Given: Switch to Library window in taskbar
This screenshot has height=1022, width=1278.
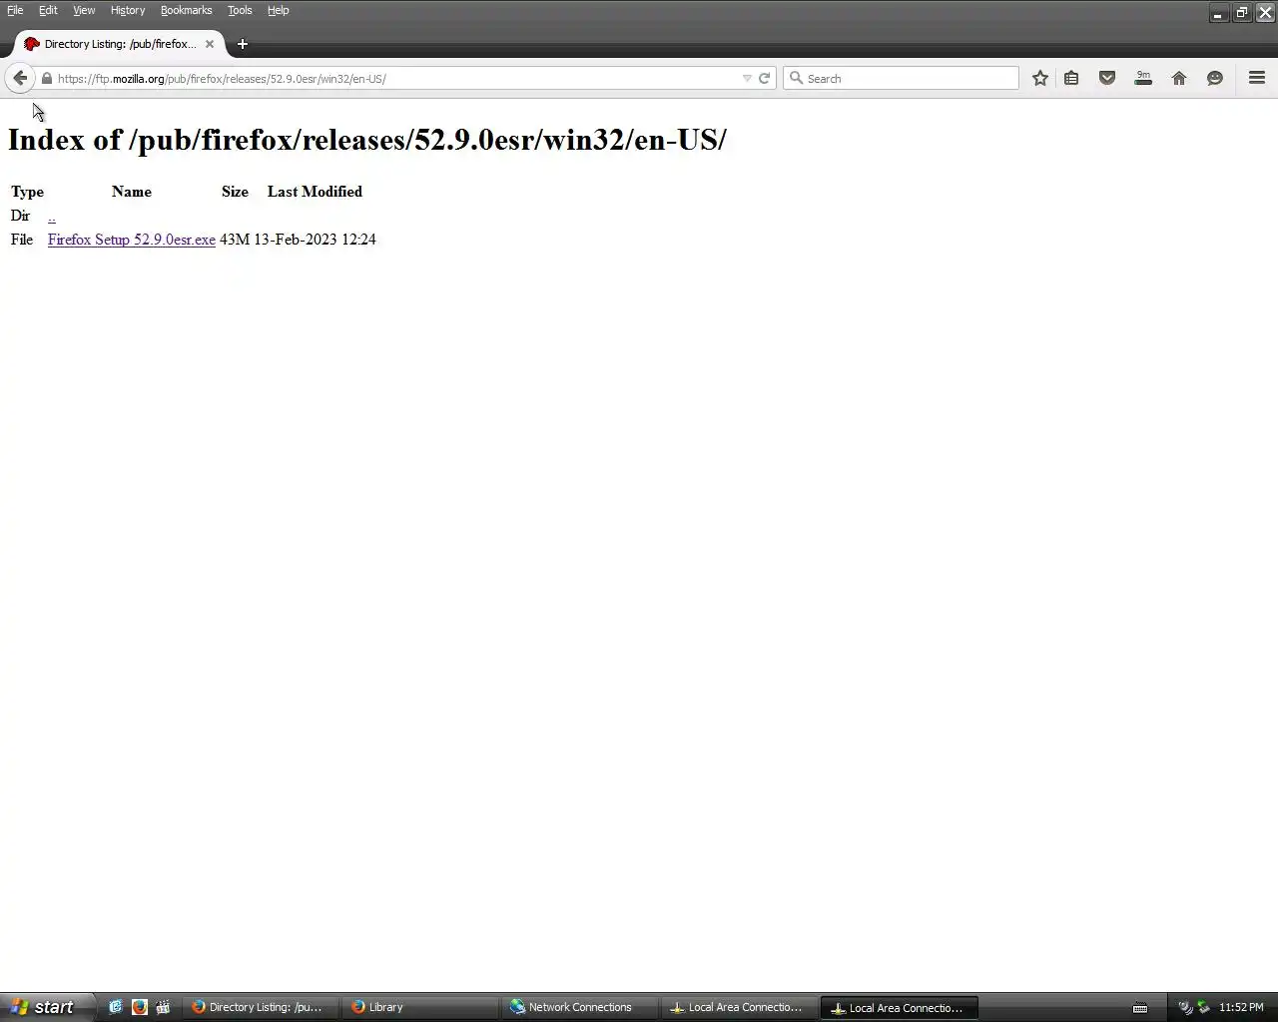Looking at the screenshot, I should point(419,1007).
